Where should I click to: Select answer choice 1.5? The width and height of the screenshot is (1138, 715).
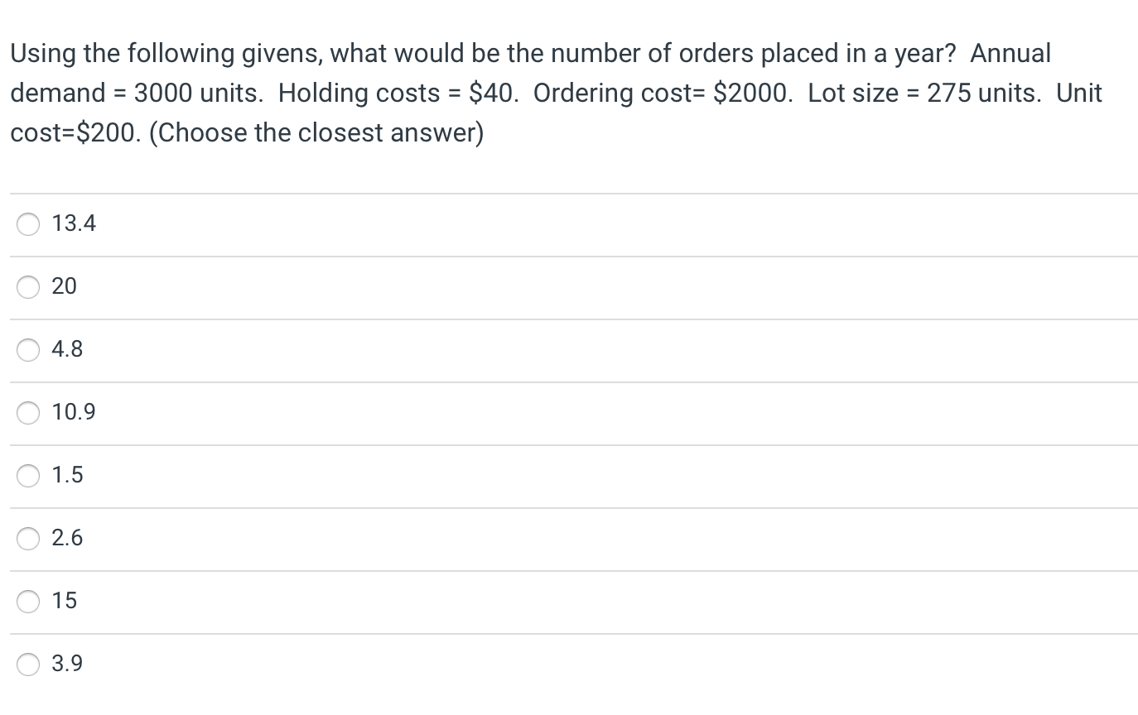tap(27, 476)
